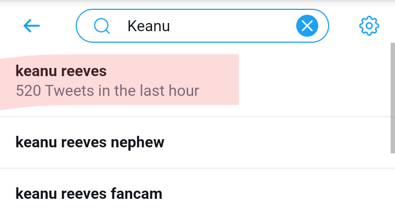Screen dimensions: 395x218
Task: Click the magnifying glass search icon
Action: click(102, 26)
